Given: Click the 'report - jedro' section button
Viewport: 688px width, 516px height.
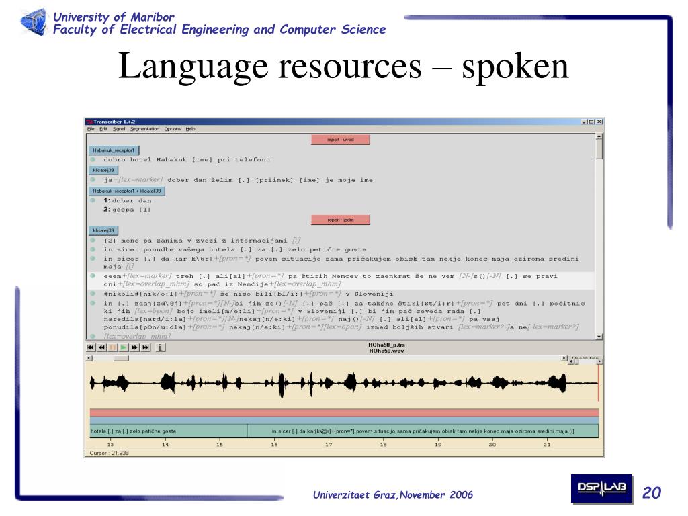Looking at the screenshot, I should (x=341, y=220).
